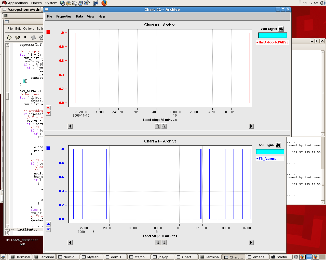Zoom in on the red HallAMCOrb chart
Viewport: 326px width, 260px height.
(158, 126)
